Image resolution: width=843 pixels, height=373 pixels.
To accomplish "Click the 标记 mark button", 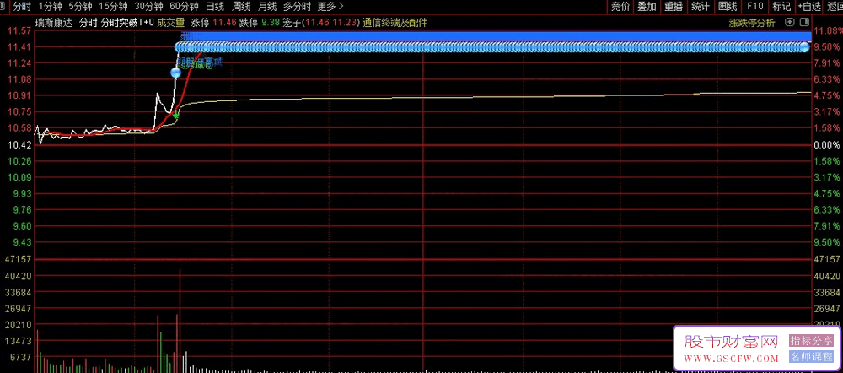I will 781,7.
